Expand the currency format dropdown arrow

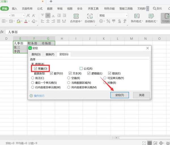(104, 21)
